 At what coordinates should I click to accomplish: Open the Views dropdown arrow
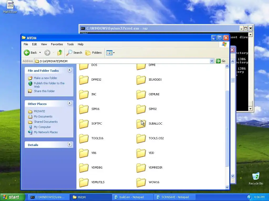click(x=114, y=53)
